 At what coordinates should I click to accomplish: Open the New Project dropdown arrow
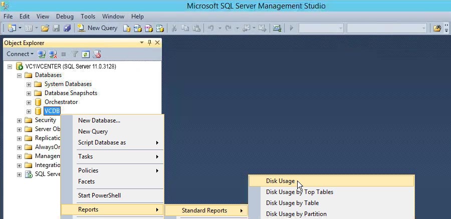pyautogui.click(x=20, y=28)
